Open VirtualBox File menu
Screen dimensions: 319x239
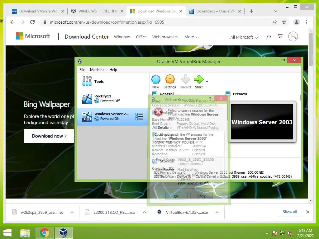[82, 70]
